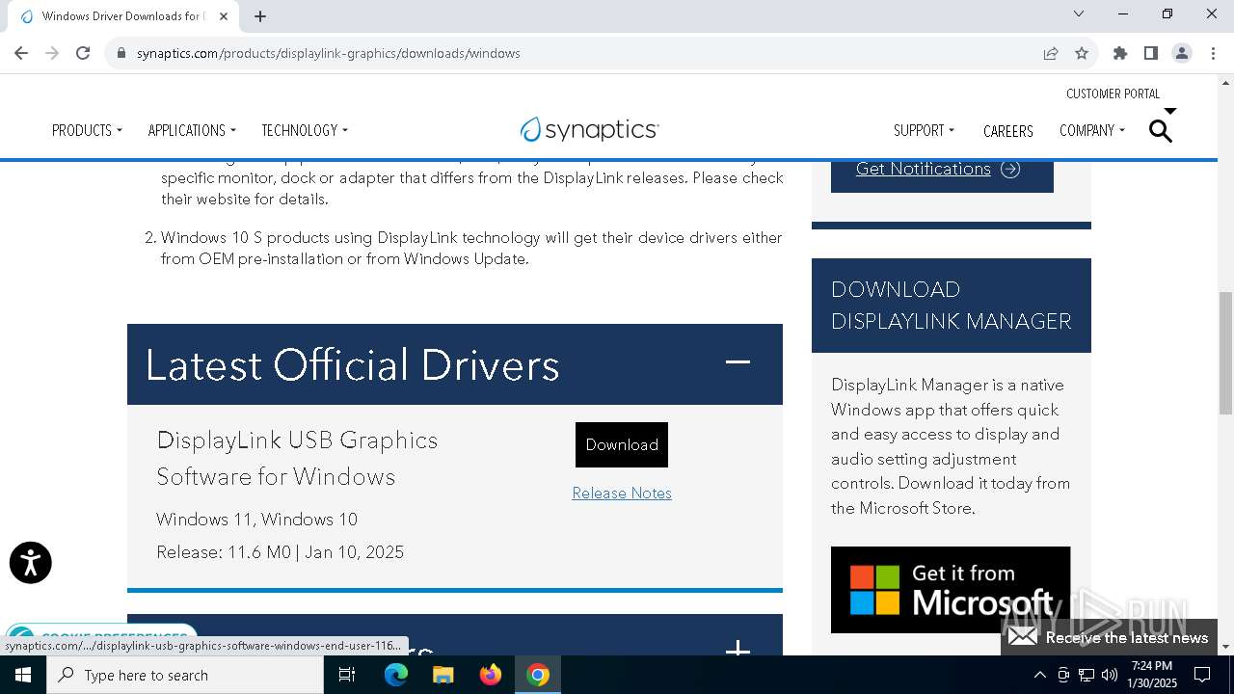
Task: Open File Explorer from taskbar
Action: click(443, 675)
